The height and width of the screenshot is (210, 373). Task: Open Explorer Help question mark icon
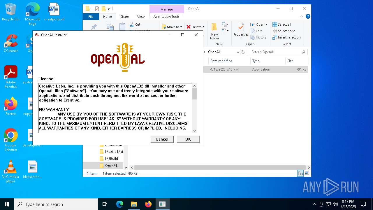pyautogui.click(x=308, y=17)
